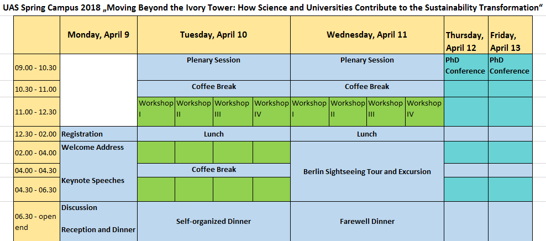Click the Wednesday, April 11 header cell
Image resolution: width=546 pixels, height=241 pixels.
367,34
